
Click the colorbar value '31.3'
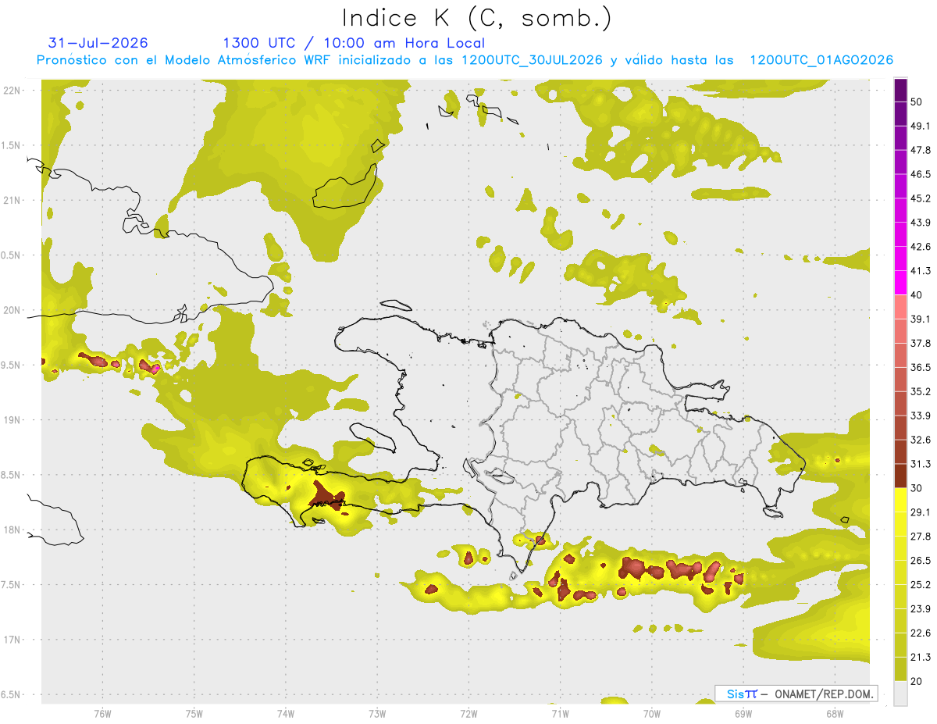[921, 464]
